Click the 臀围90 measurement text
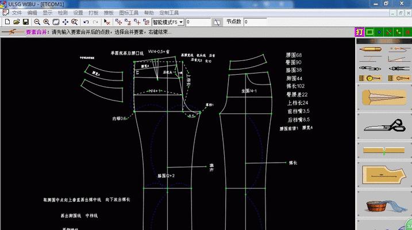Image resolution: width=412 pixels, height=230 pixels. (x=294, y=63)
